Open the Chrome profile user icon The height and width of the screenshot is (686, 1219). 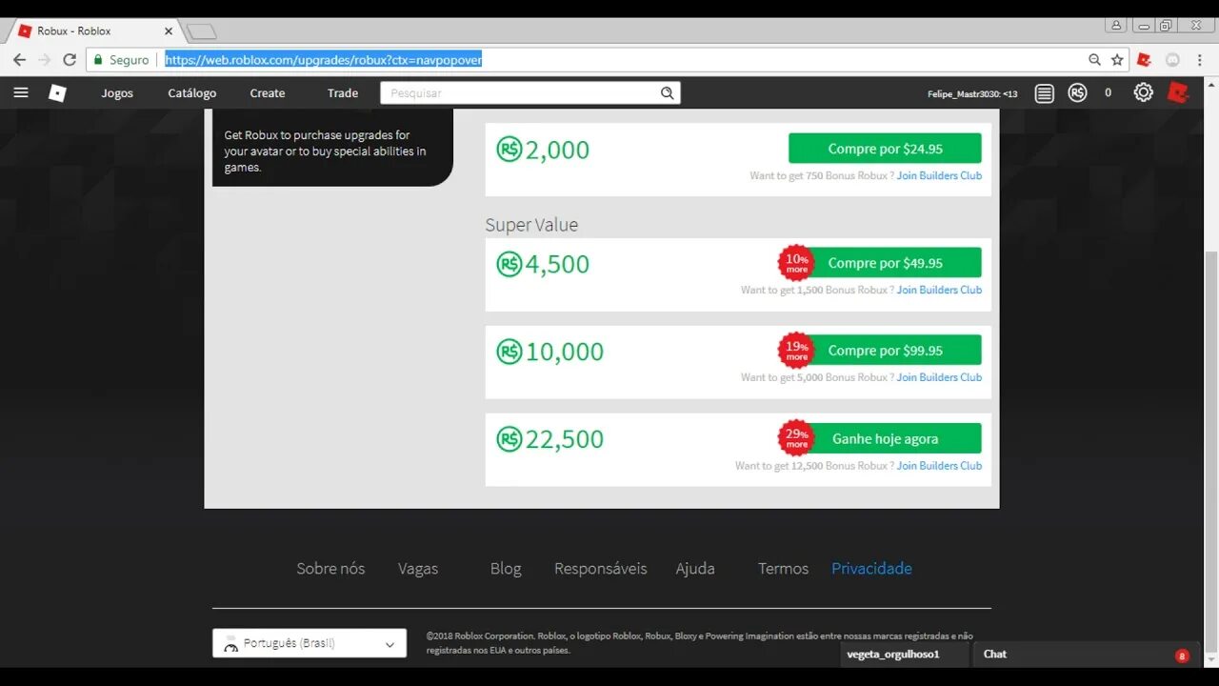(x=1117, y=26)
